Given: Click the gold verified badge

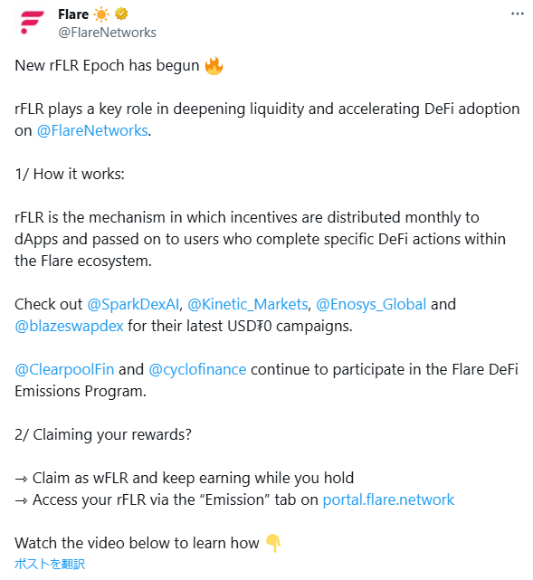Looking at the screenshot, I should (121, 14).
